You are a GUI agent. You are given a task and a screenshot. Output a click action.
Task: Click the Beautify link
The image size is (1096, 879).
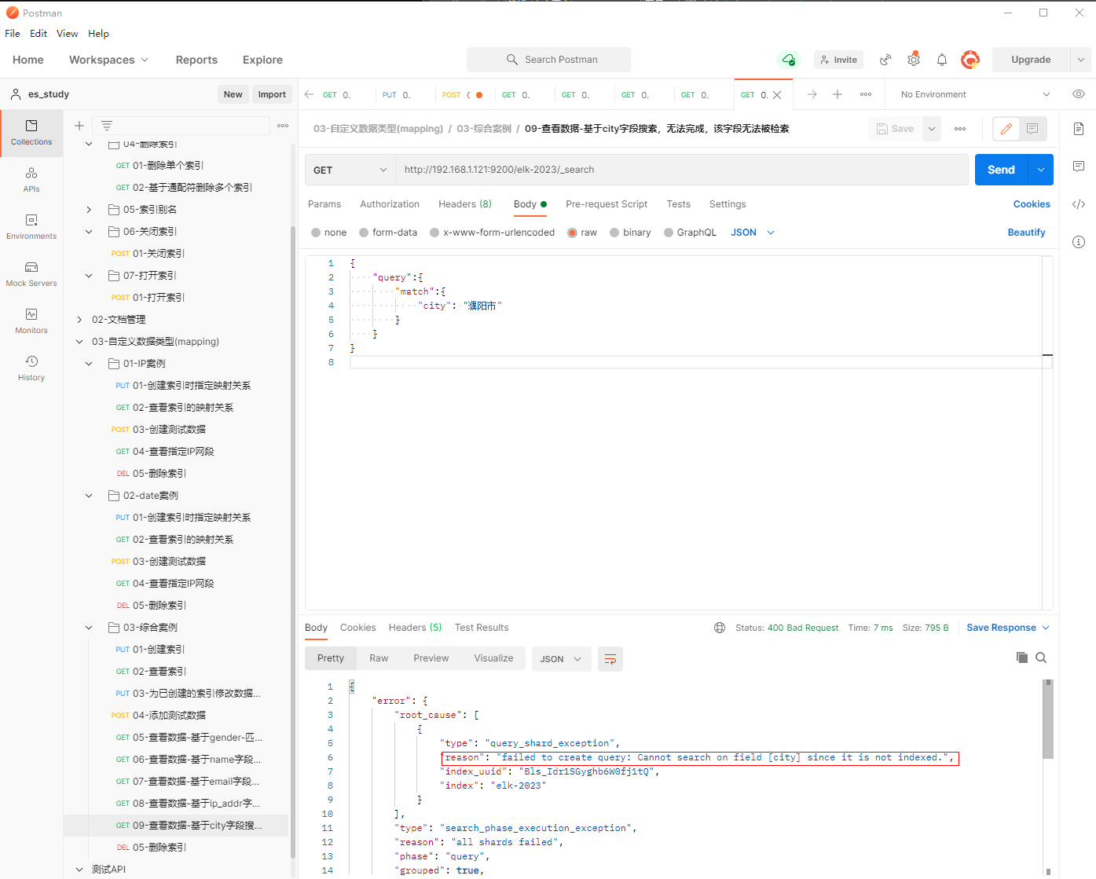(x=1026, y=233)
